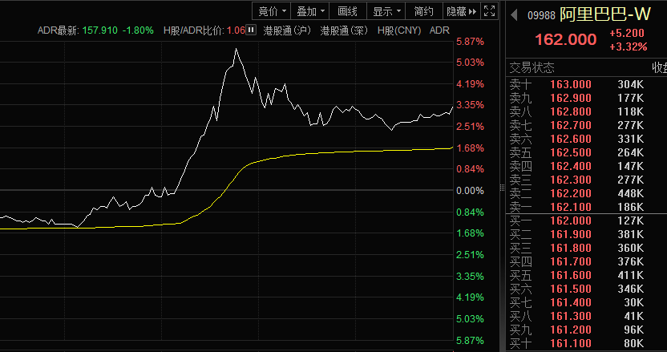Screen dimensions: 667x352
Task: Open the 叠加 overlay dropdown
Action: click(x=309, y=11)
